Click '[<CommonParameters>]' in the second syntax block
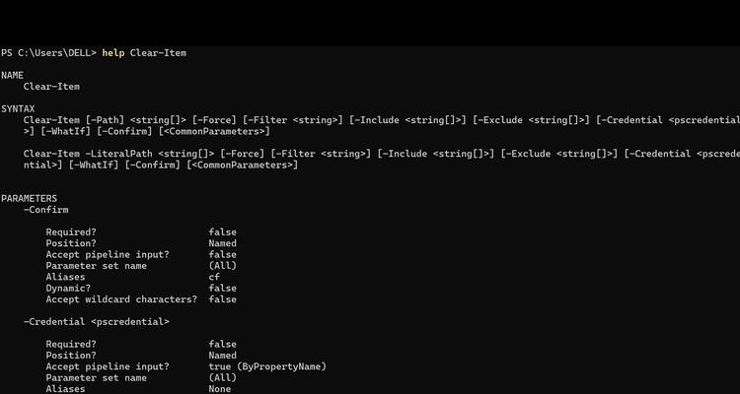This screenshot has width=740, height=394. click(242, 164)
